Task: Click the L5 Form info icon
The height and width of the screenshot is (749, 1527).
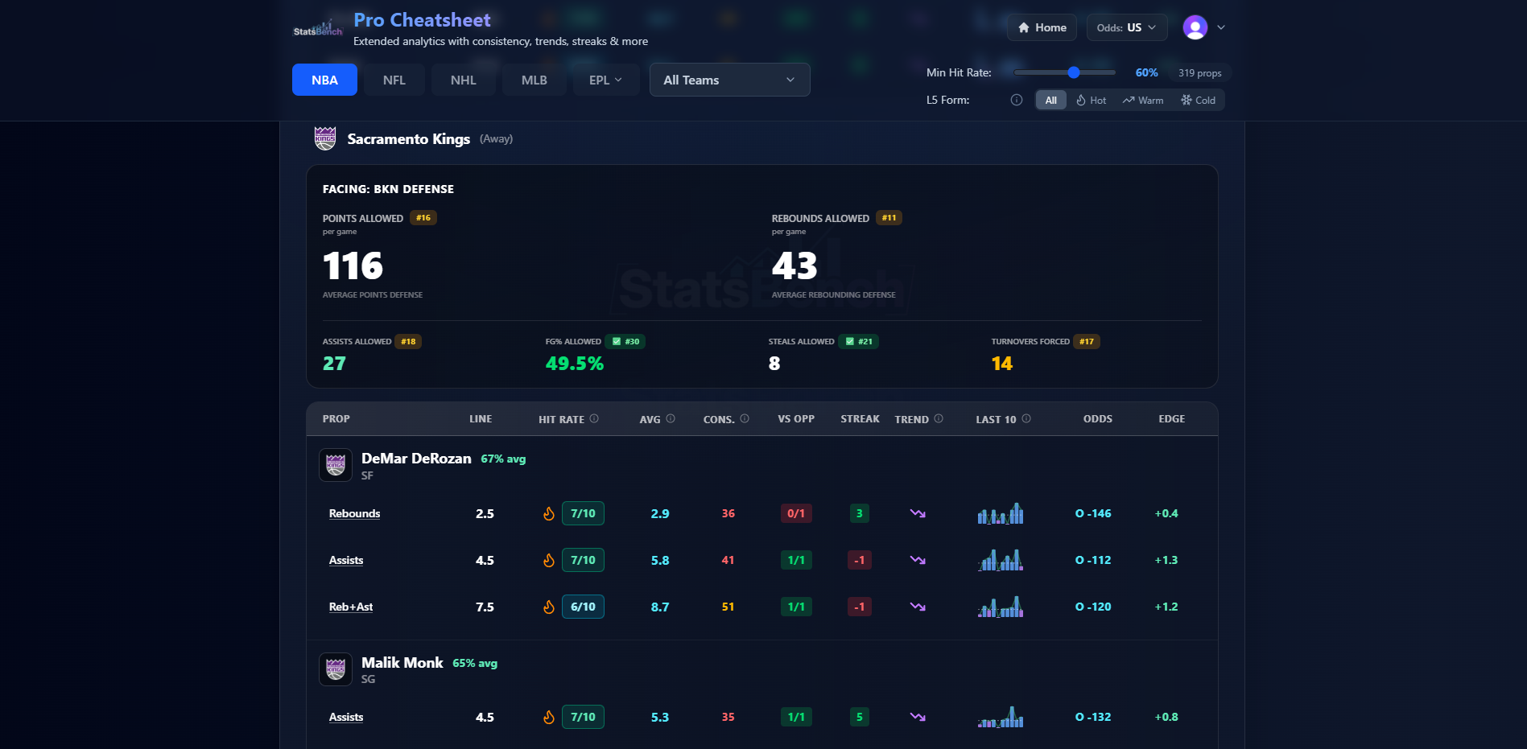Action: 1017,101
